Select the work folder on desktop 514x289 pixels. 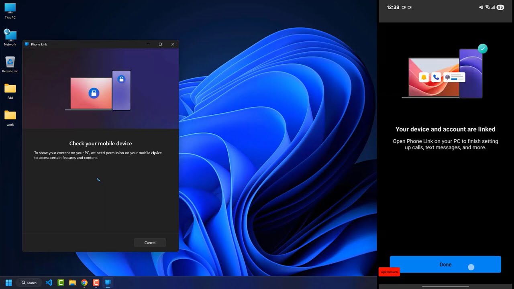(x=10, y=118)
